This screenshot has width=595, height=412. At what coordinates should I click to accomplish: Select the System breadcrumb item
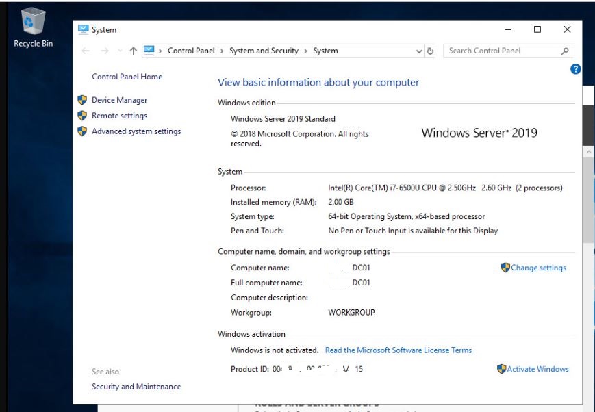(325, 51)
